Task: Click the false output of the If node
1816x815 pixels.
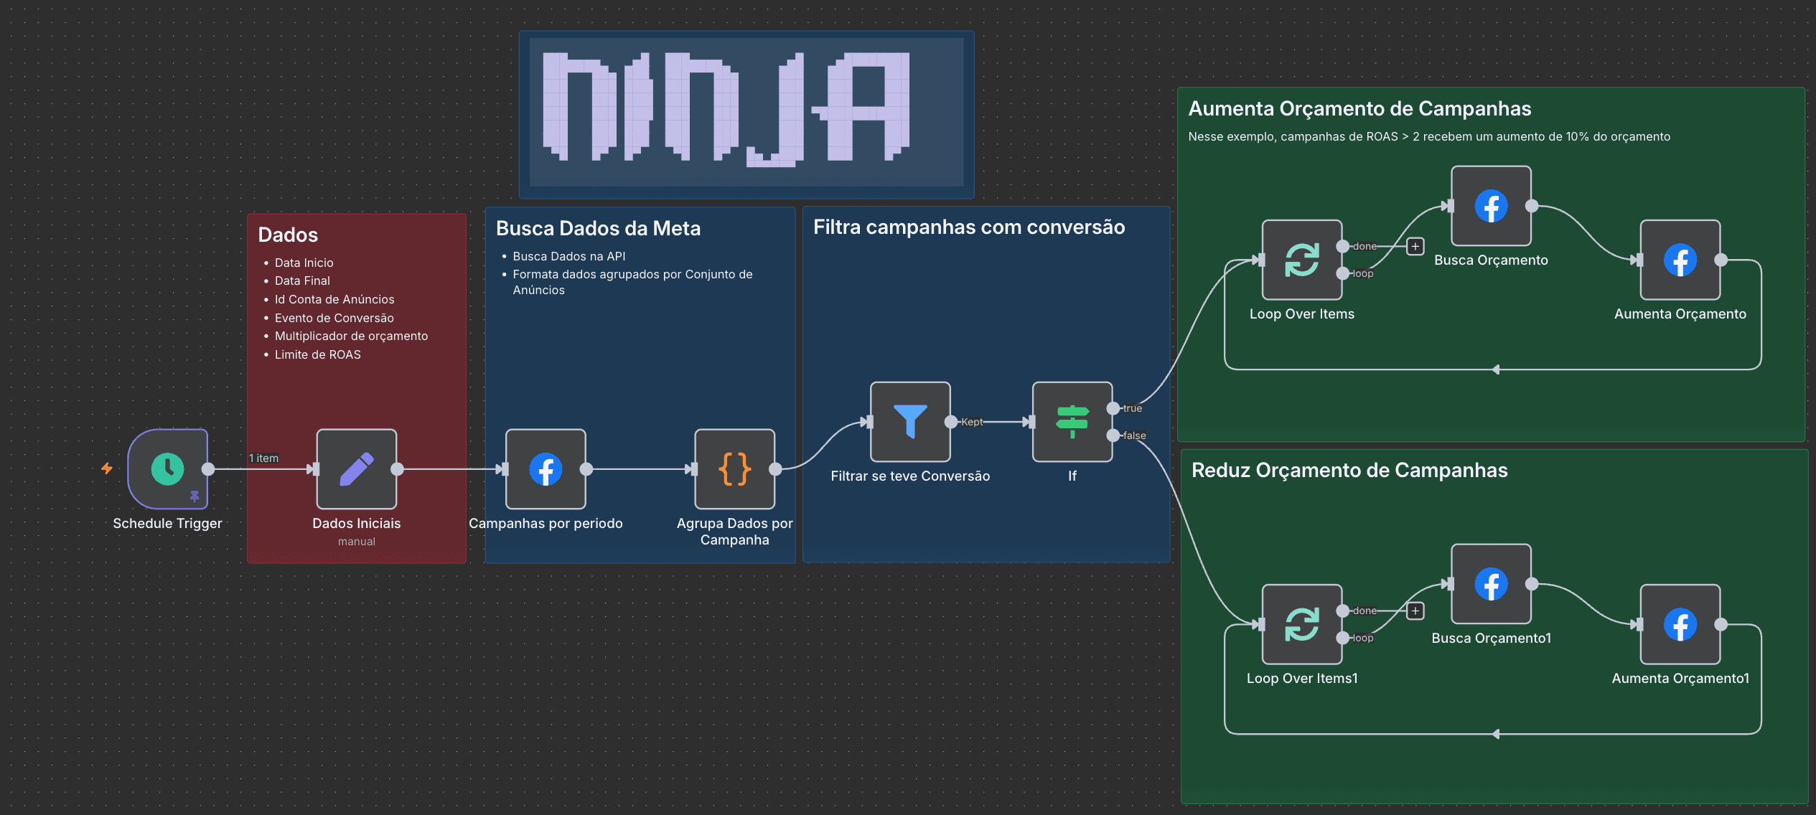Action: point(1113,435)
